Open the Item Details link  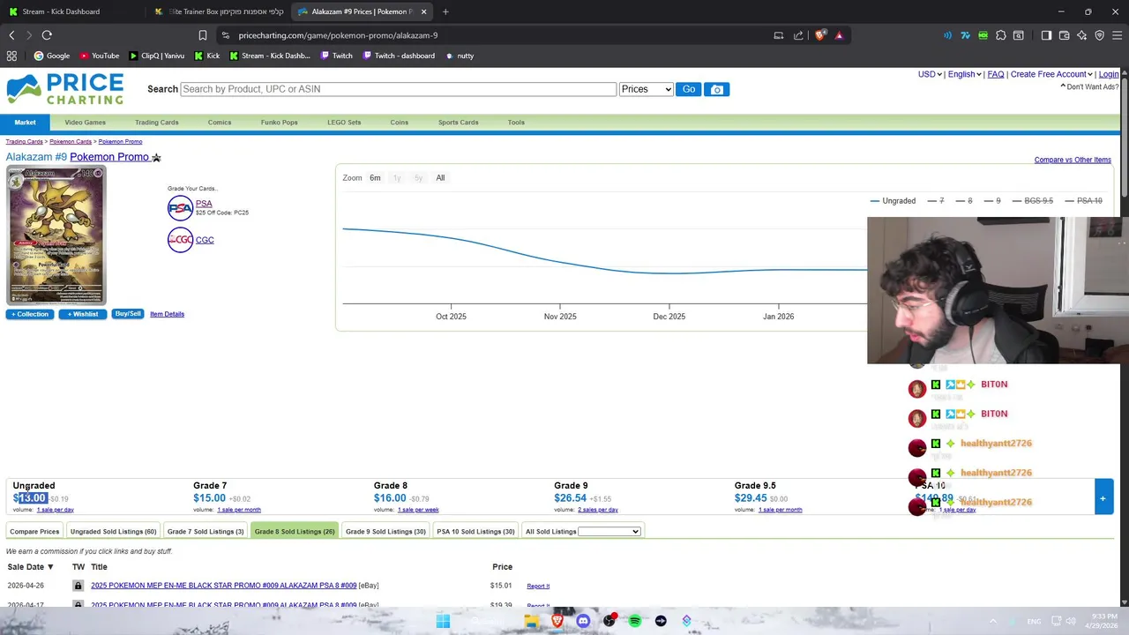(167, 314)
